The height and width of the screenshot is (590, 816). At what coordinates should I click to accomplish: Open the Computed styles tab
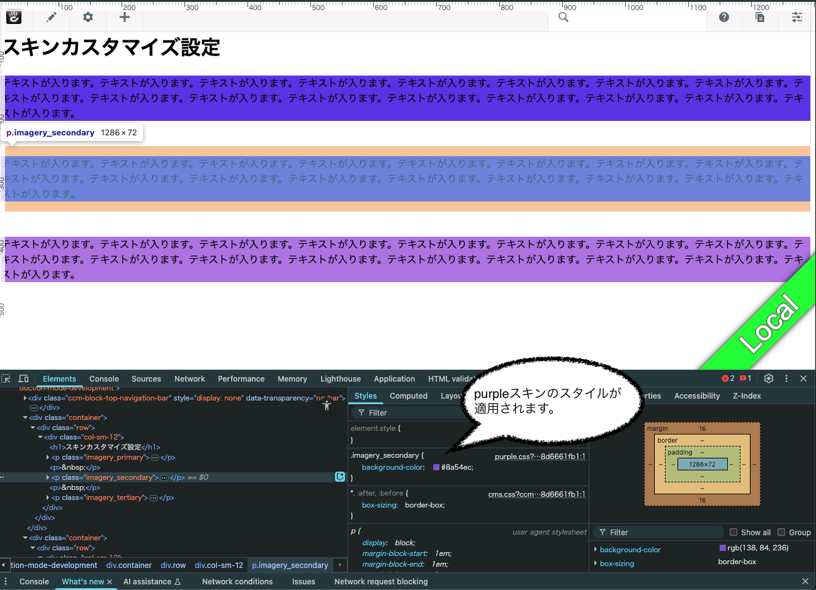[x=409, y=395]
